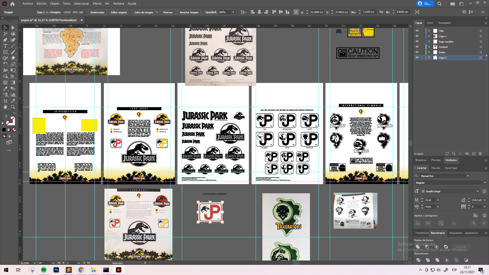Click the Calco de imagen button
Screen dimensions: 489x275
[144, 12]
